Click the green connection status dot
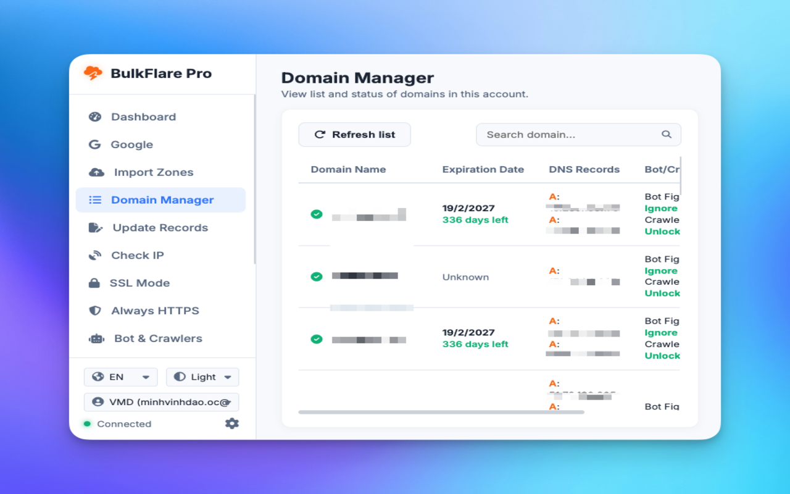Viewport: 790px width, 494px height. tap(87, 424)
